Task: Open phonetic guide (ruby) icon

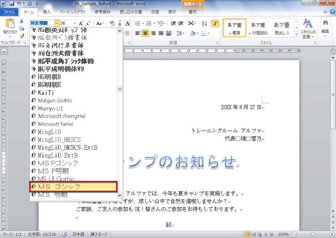Action: (120, 23)
